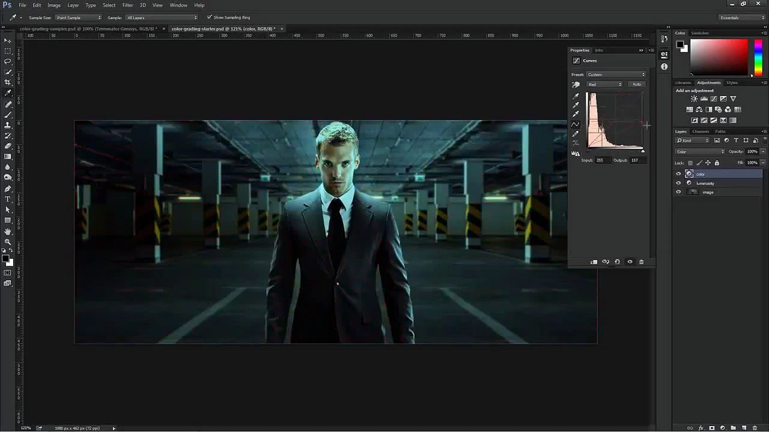Viewport: 769px width, 432px height.
Task: Click the on-image targeted adjustment tool in Curves
Action: (576, 85)
